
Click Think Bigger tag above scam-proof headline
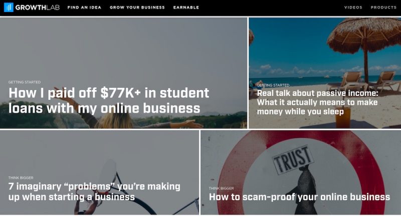click(221, 188)
